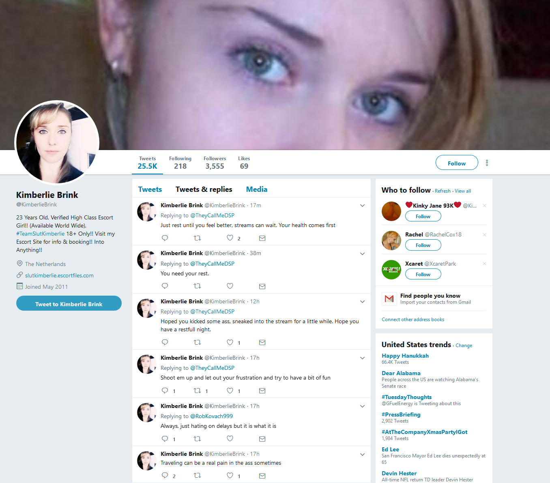550x483 pixels.
Task: Reply to the 'Shoot em up' tweet
Action: 165,391
